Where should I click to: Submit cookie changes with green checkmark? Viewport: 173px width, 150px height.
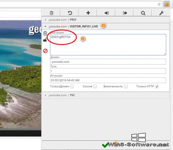(105, 145)
